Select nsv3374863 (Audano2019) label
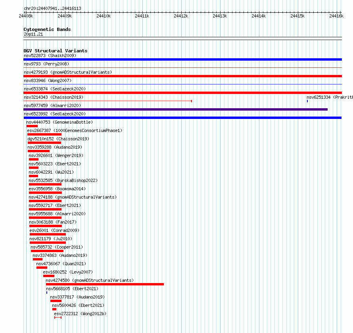Viewport: 353px width, 333px height. (x=60, y=255)
